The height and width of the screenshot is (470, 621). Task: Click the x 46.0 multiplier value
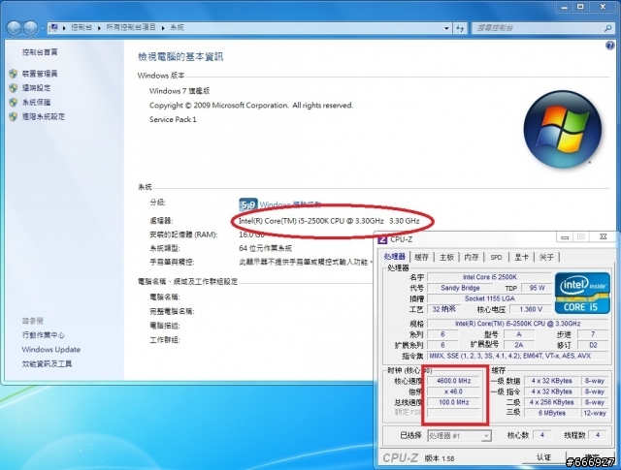click(x=454, y=392)
